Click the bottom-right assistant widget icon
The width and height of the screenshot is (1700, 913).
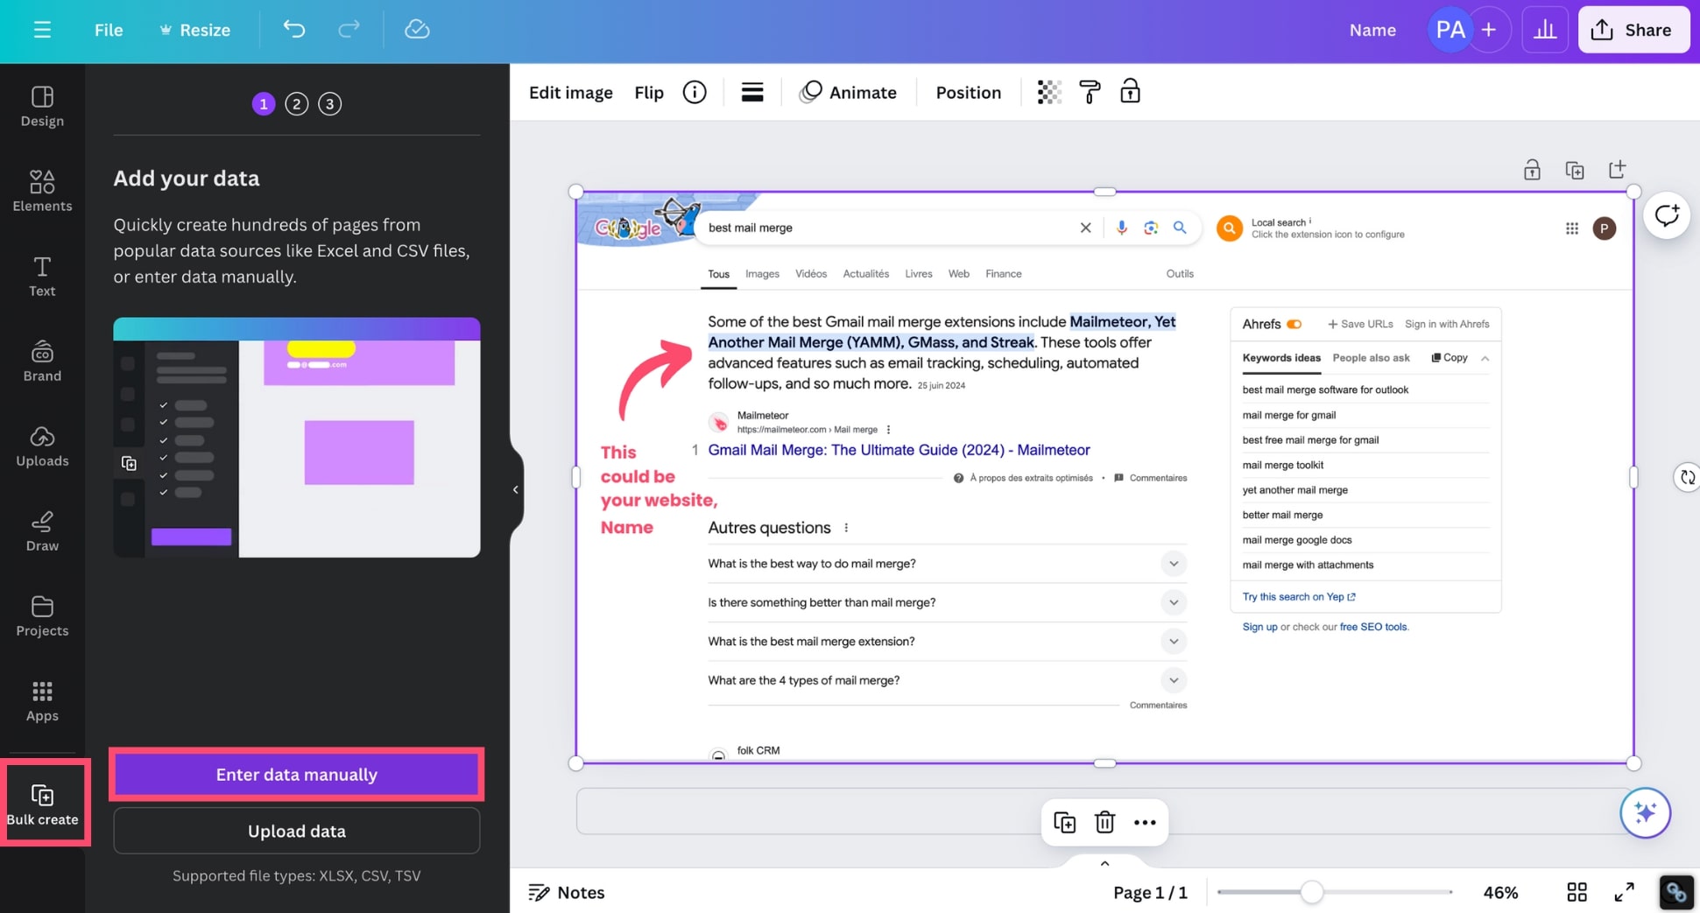(1676, 892)
